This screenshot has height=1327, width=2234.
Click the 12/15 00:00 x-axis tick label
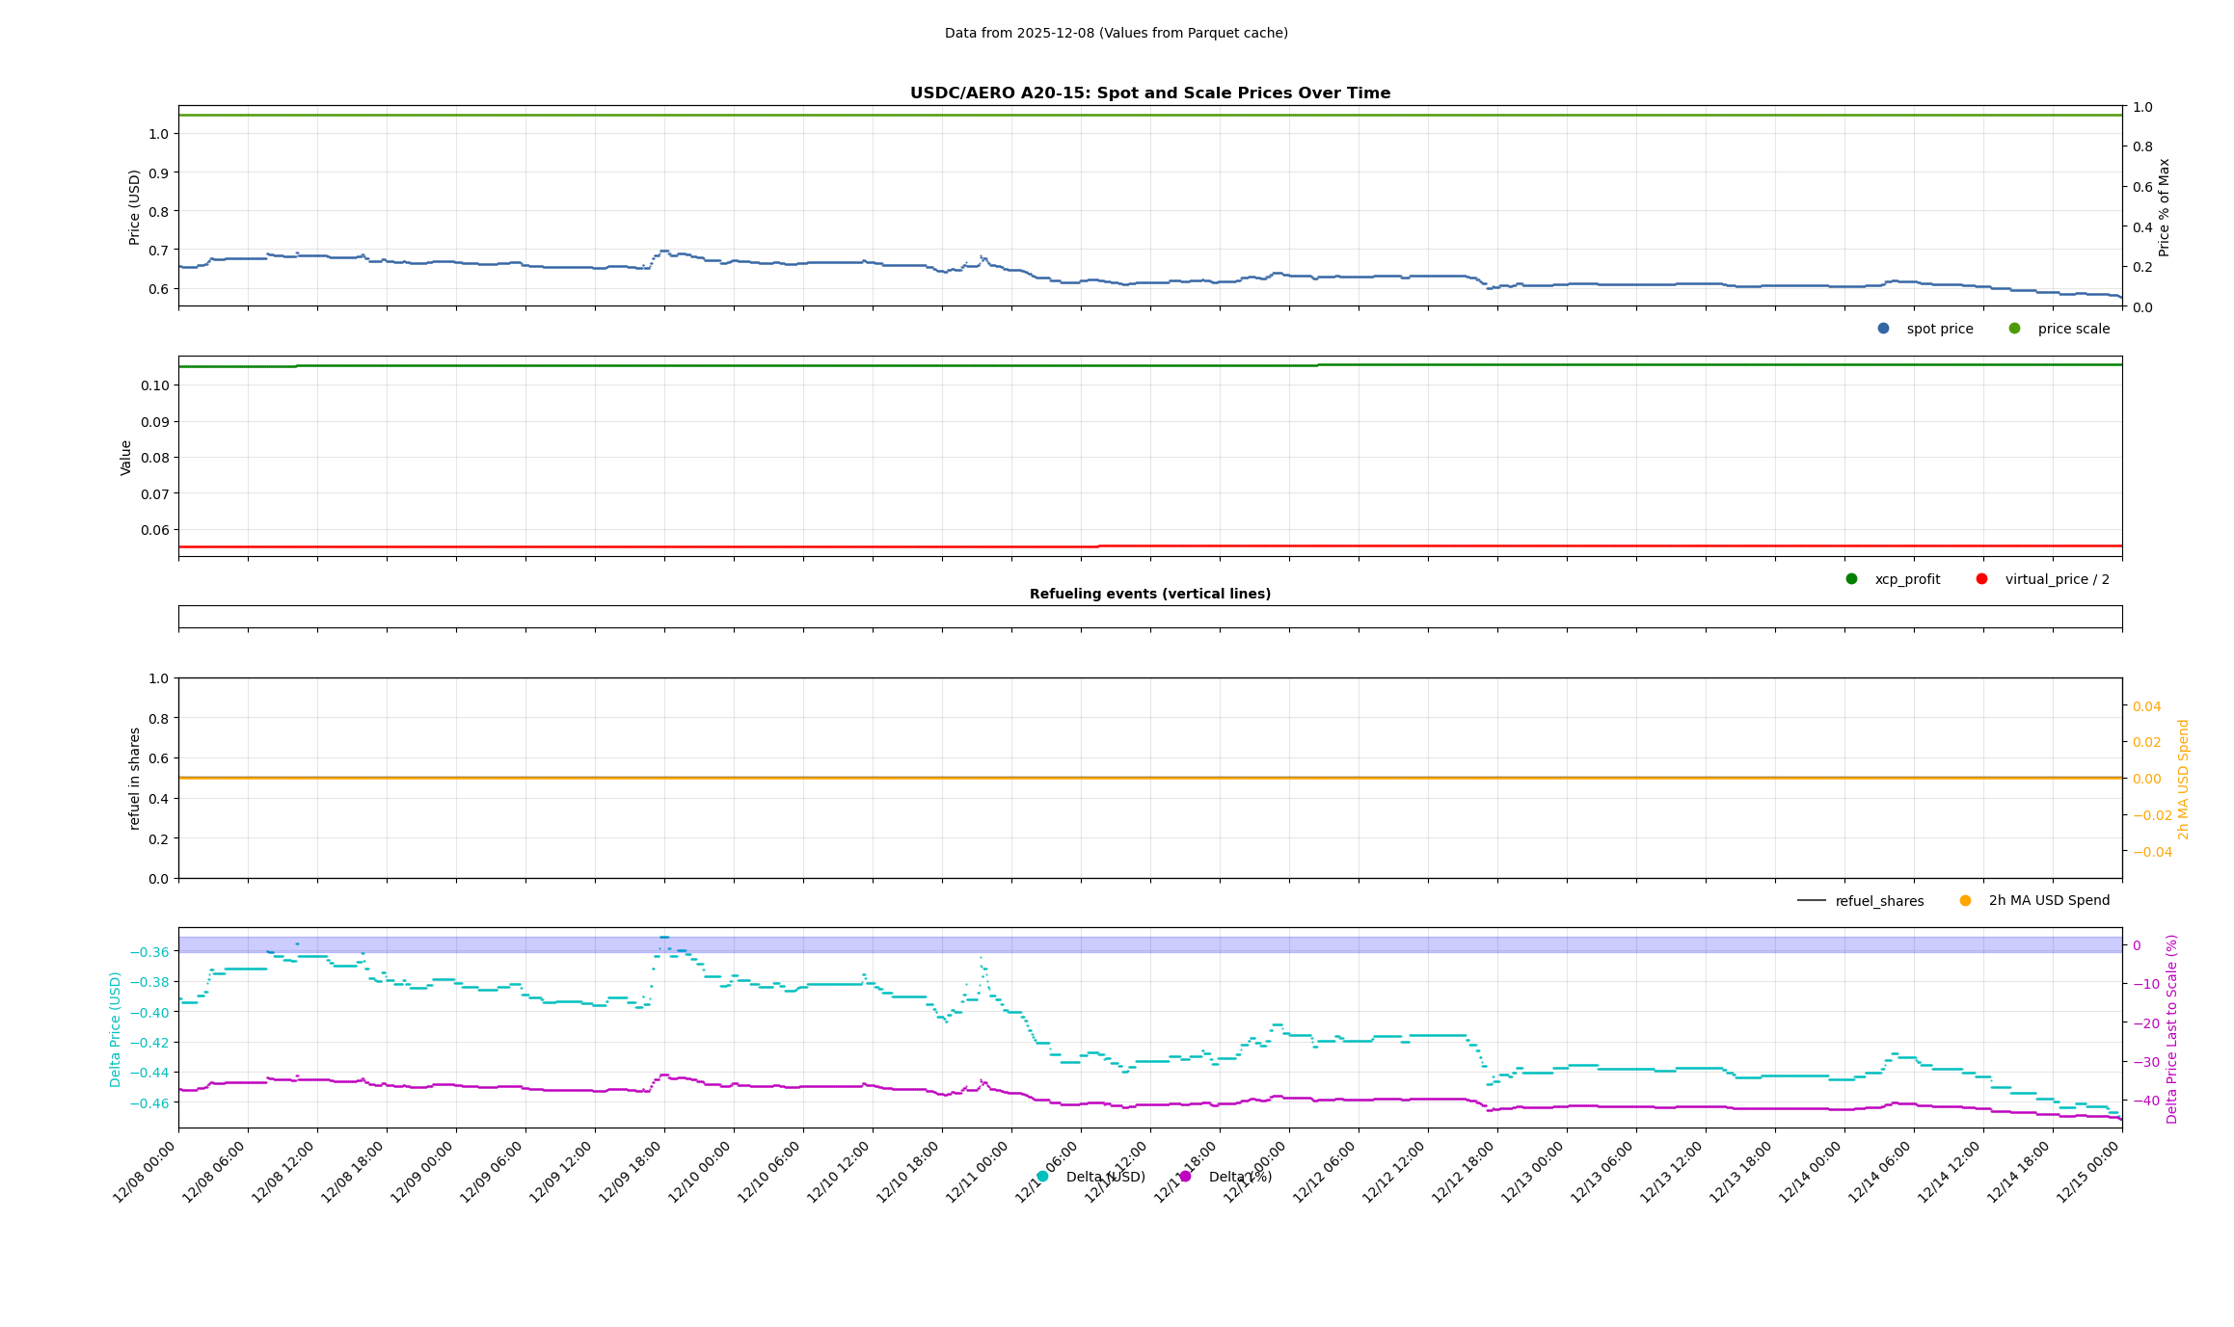click(x=2088, y=1171)
